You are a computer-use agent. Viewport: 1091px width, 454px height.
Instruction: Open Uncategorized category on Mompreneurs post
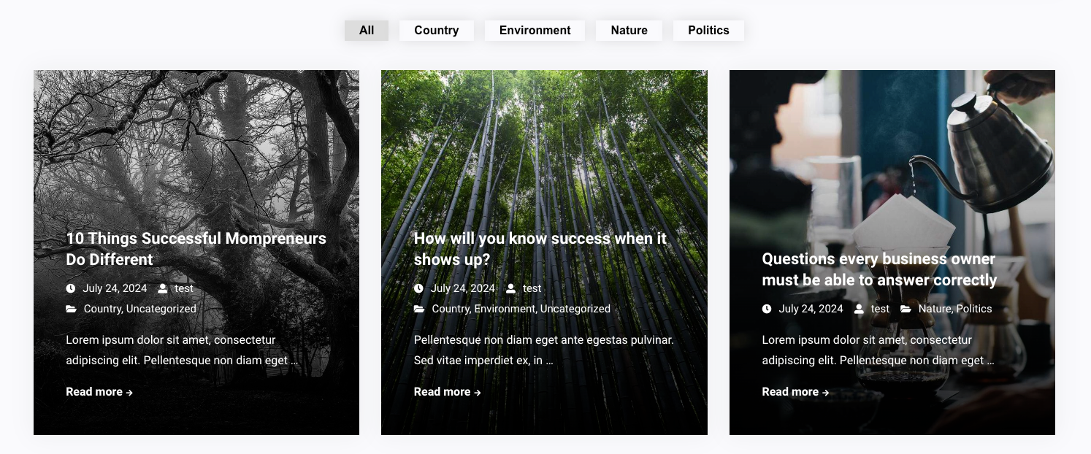(x=161, y=309)
